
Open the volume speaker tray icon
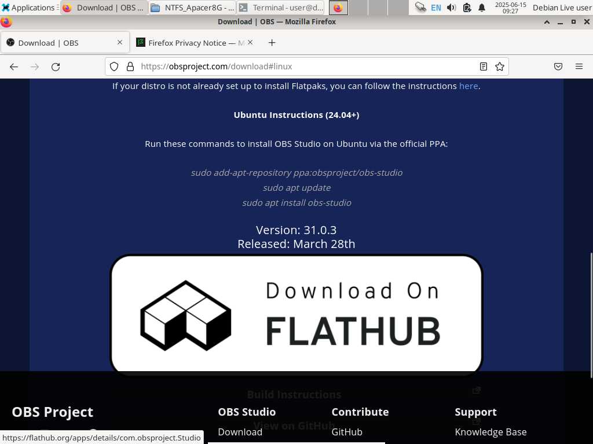(x=452, y=8)
